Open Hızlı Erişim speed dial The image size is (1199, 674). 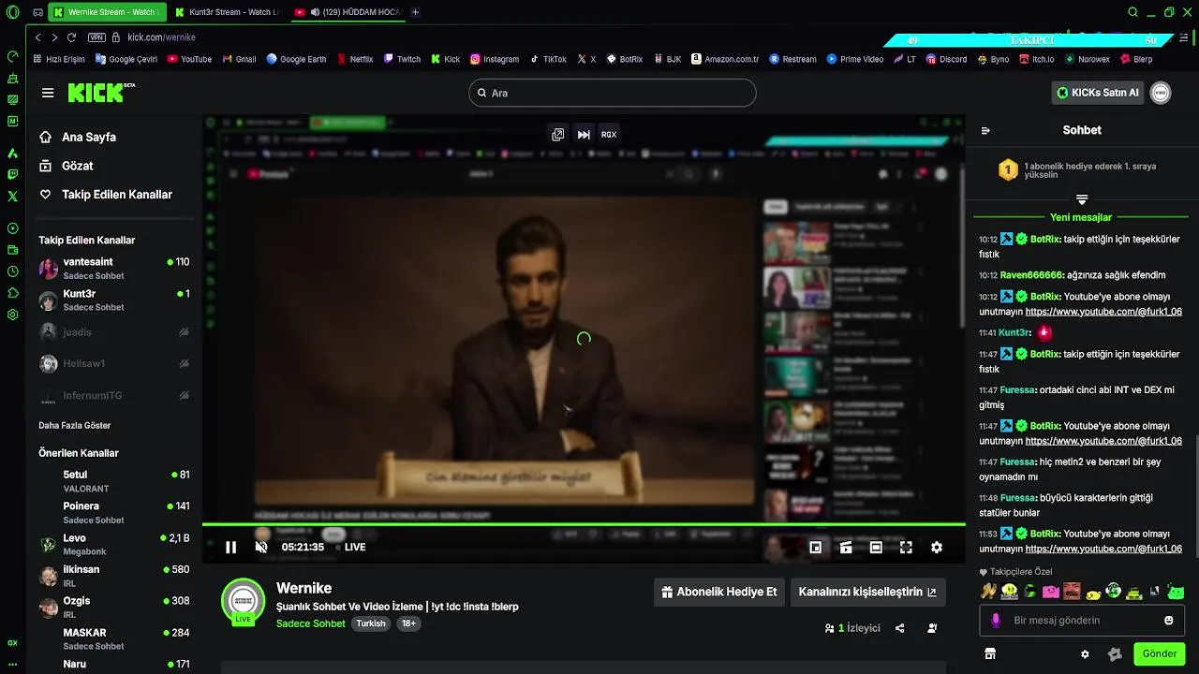click(58, 59)
